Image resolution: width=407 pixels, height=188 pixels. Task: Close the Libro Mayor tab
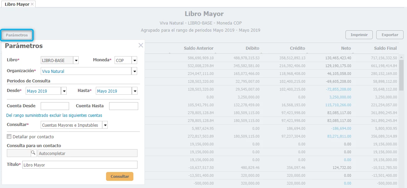(32, 4)
